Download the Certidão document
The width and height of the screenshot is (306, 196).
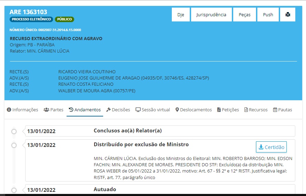(x=271, y=147)
